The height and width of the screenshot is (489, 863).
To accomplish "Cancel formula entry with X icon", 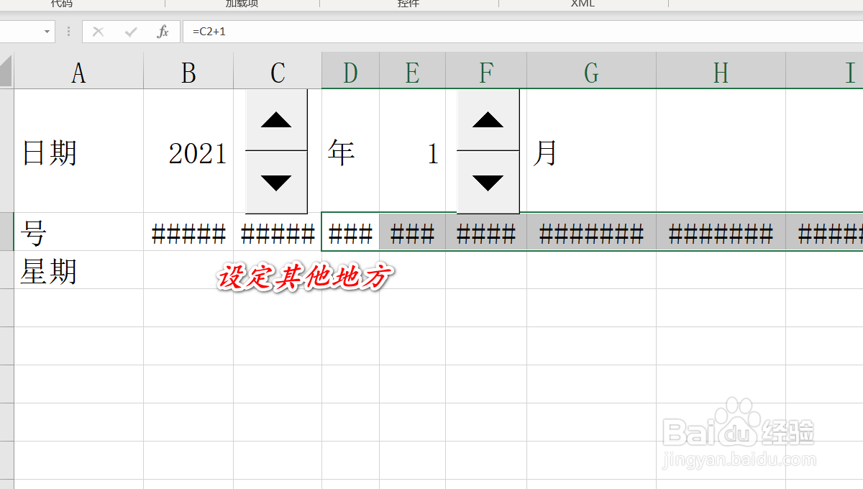I will point(99,32).
